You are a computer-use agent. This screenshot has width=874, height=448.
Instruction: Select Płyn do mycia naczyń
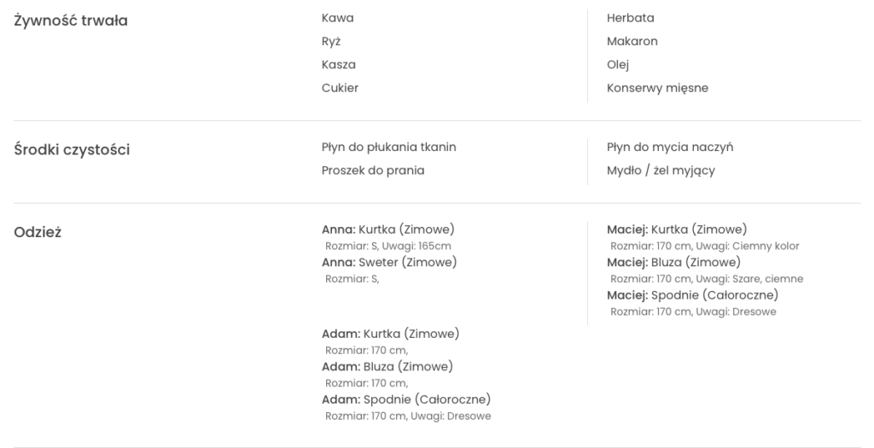tap(670, 147)
